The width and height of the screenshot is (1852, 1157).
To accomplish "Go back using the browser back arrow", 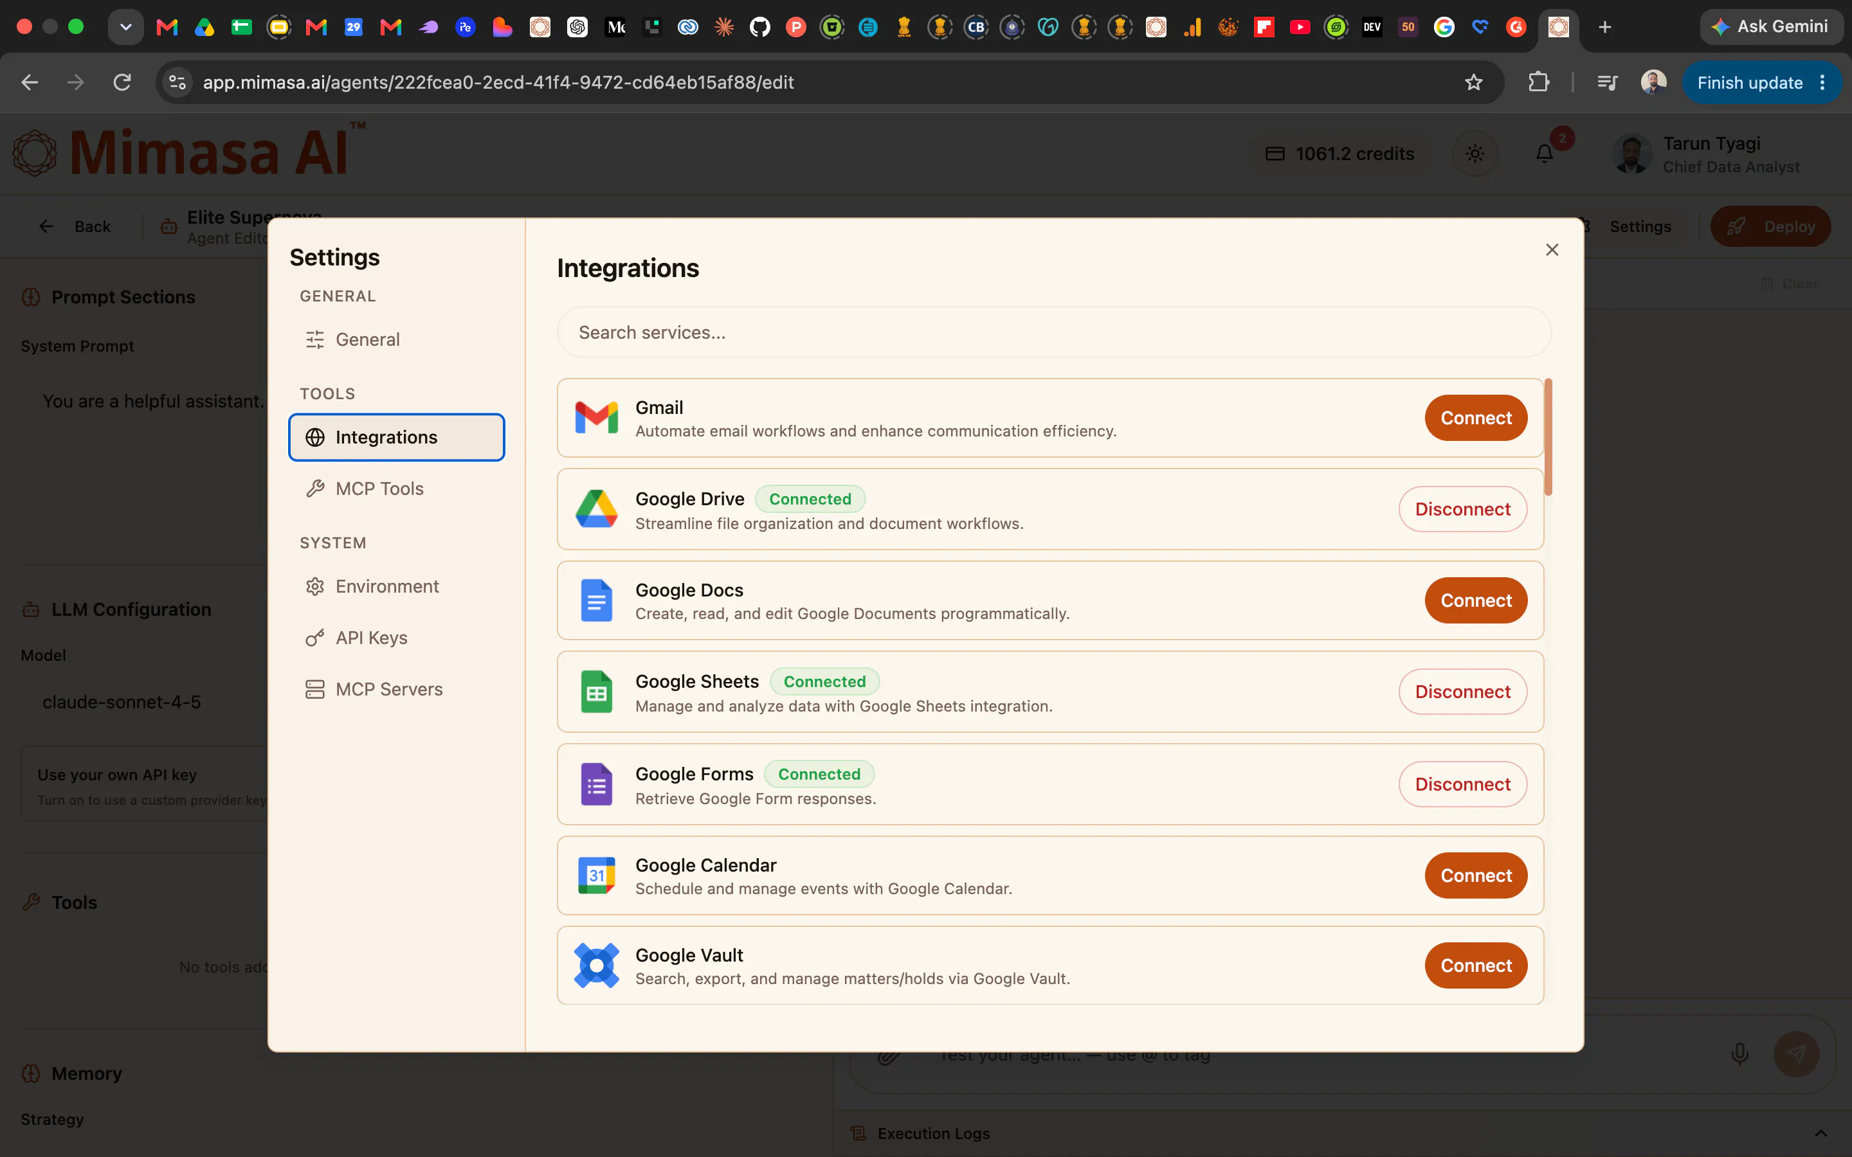I will pos(30,82).
